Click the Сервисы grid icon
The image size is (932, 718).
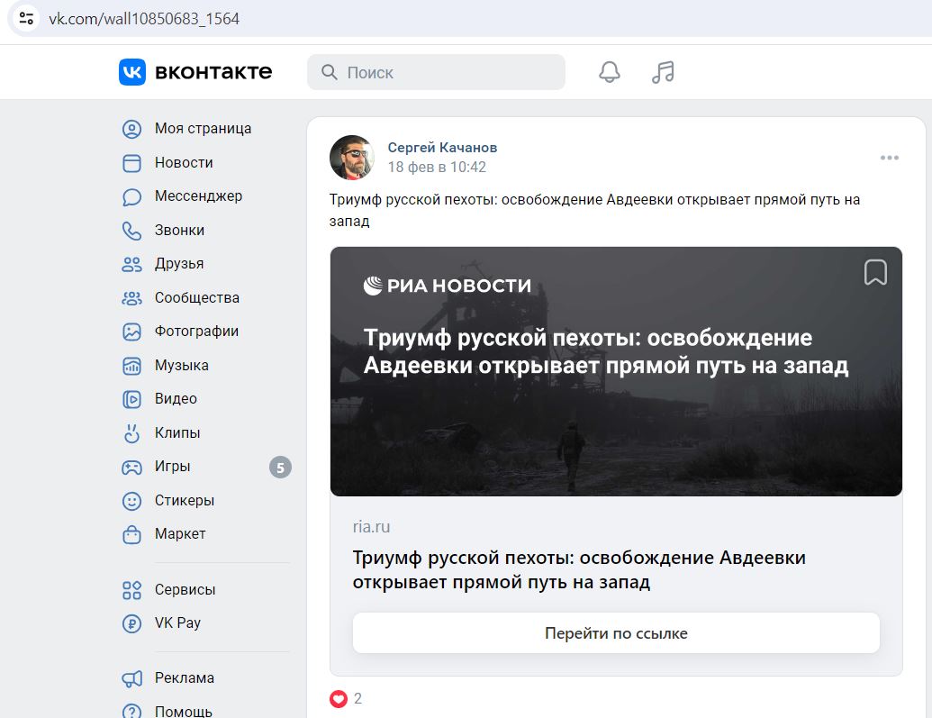pyautogui.click(x=131, y=590)
